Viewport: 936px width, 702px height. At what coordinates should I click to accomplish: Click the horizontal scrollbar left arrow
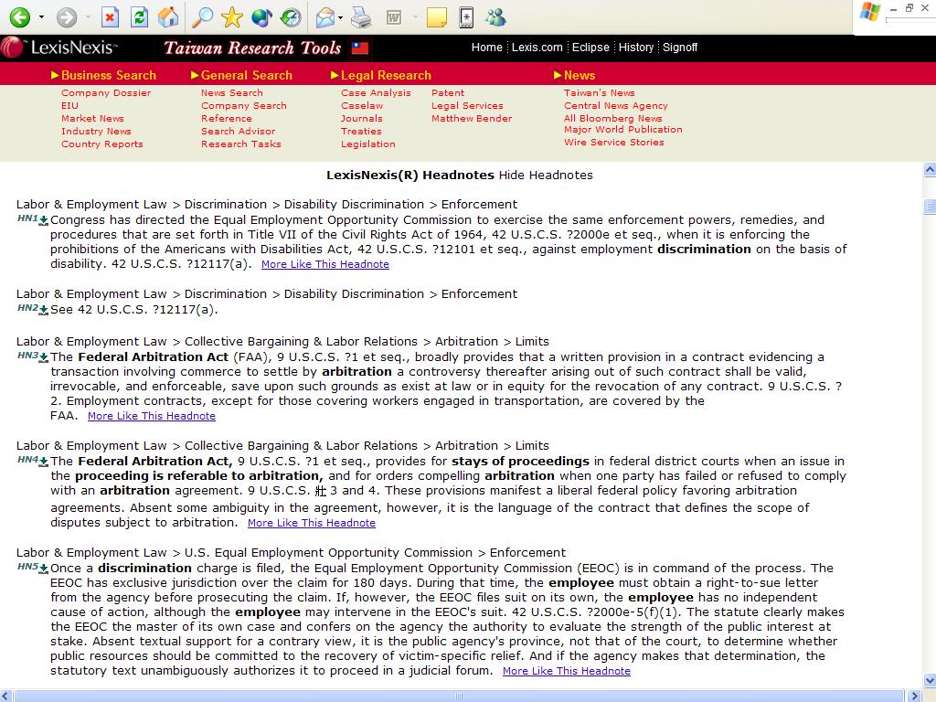[6, 696]
